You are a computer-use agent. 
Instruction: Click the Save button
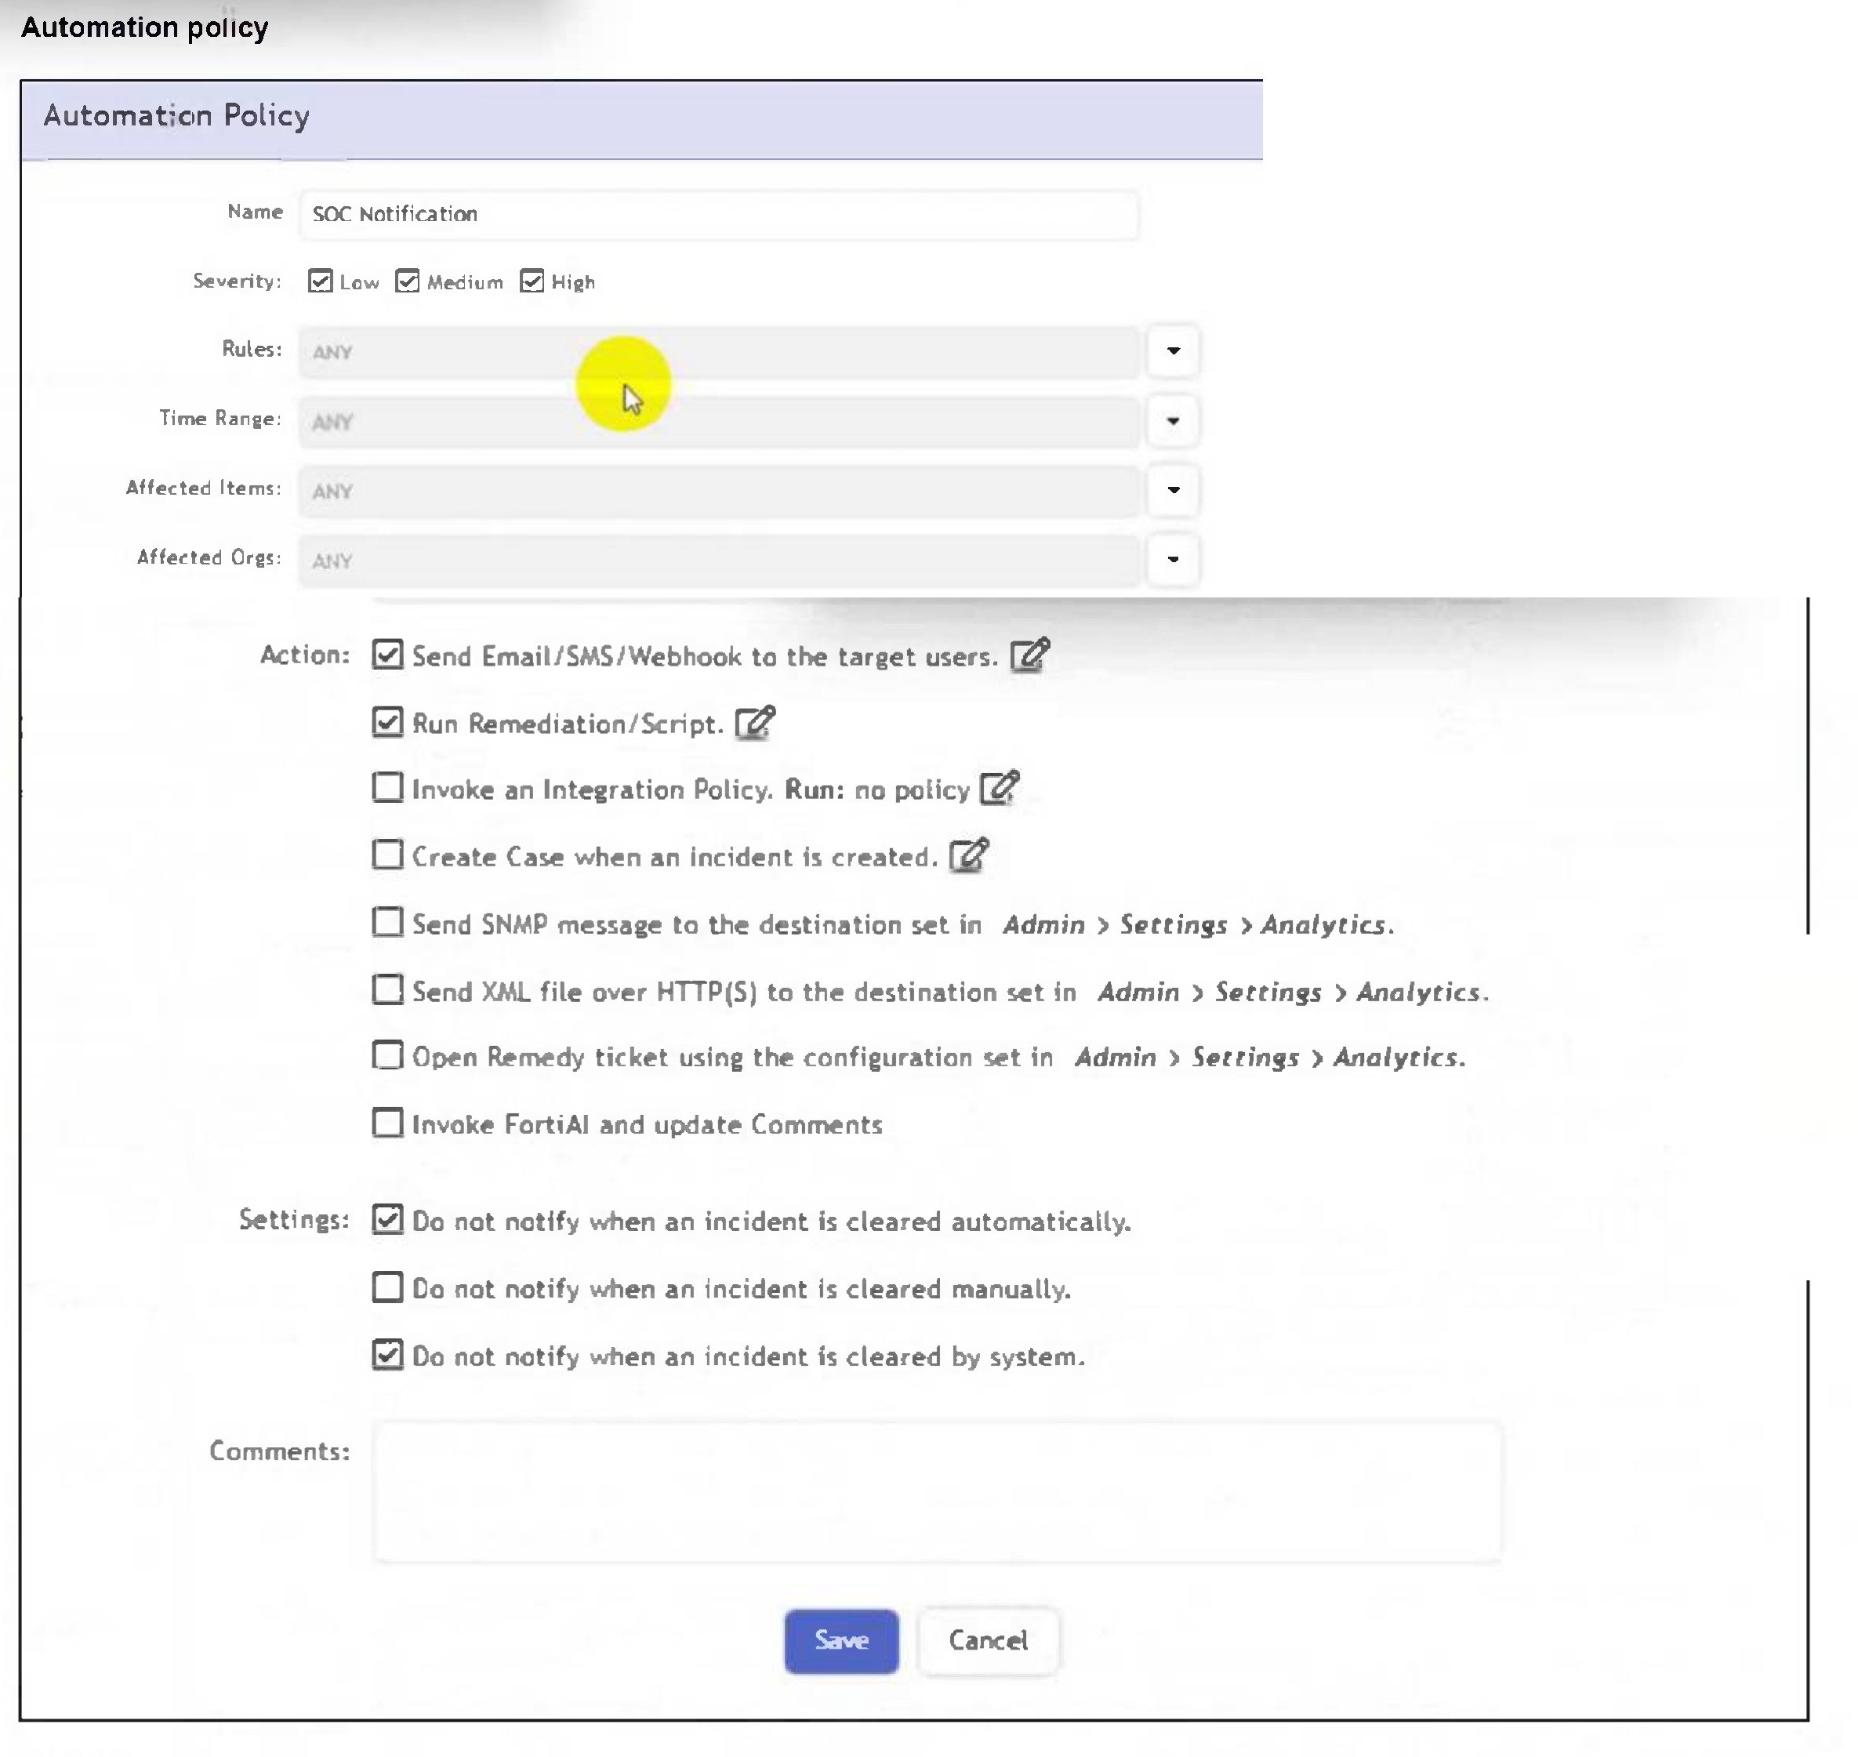point(841,1640)
